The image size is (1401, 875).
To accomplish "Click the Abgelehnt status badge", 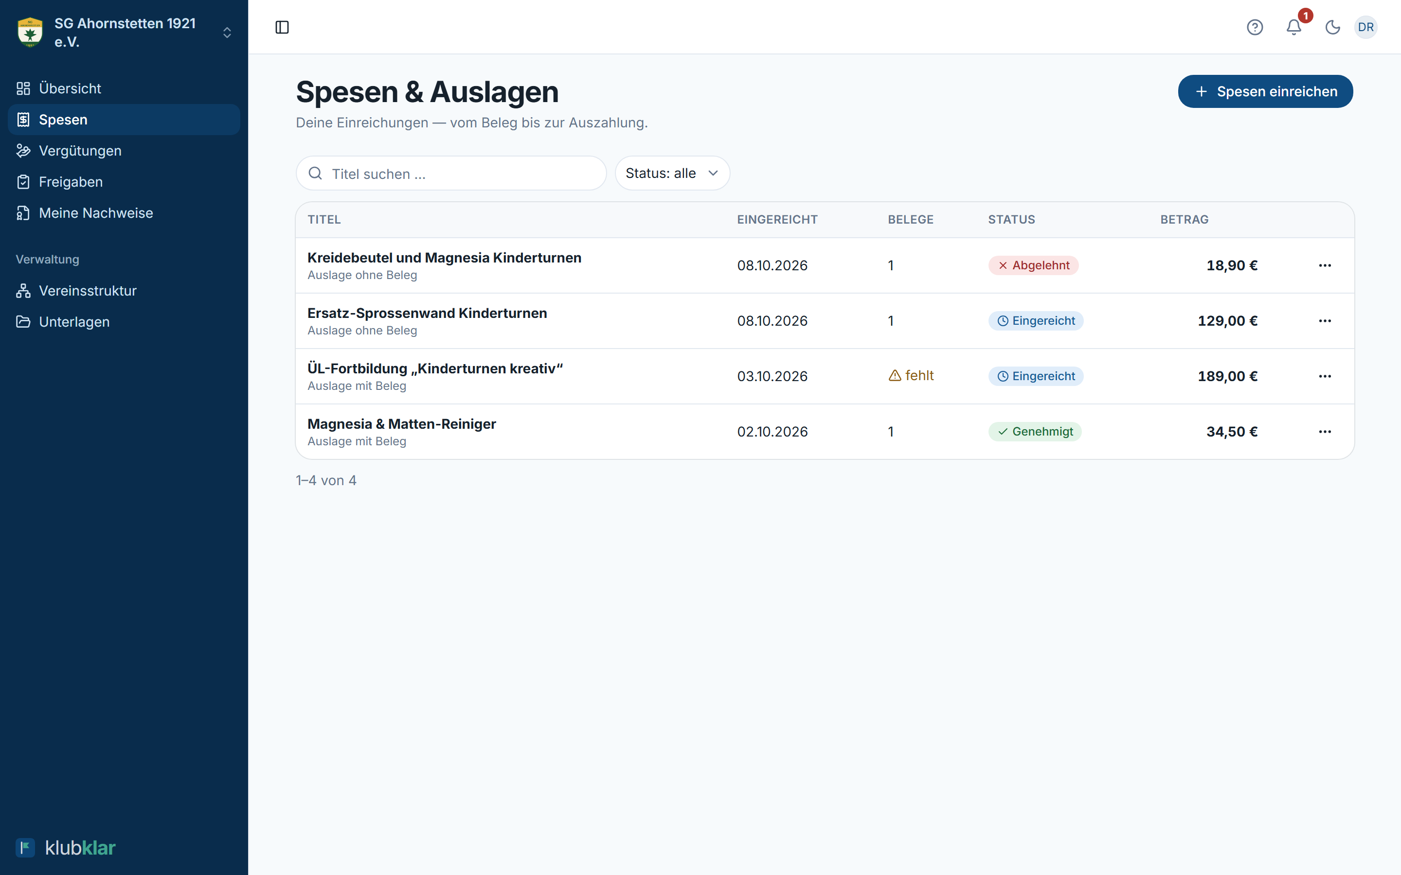I will [1033, 265].
